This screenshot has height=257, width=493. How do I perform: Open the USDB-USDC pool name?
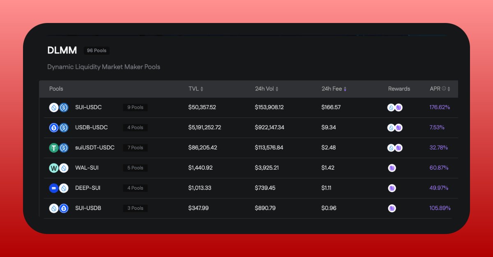click(91, 127)
